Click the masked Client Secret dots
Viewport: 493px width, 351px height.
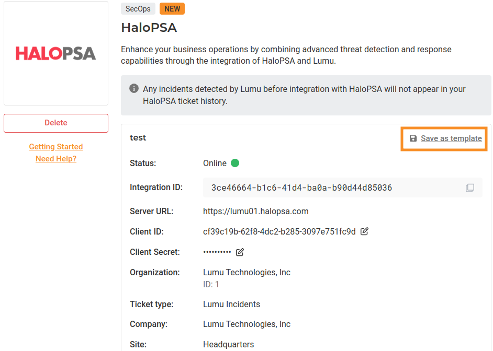click(x=217, y=252)
